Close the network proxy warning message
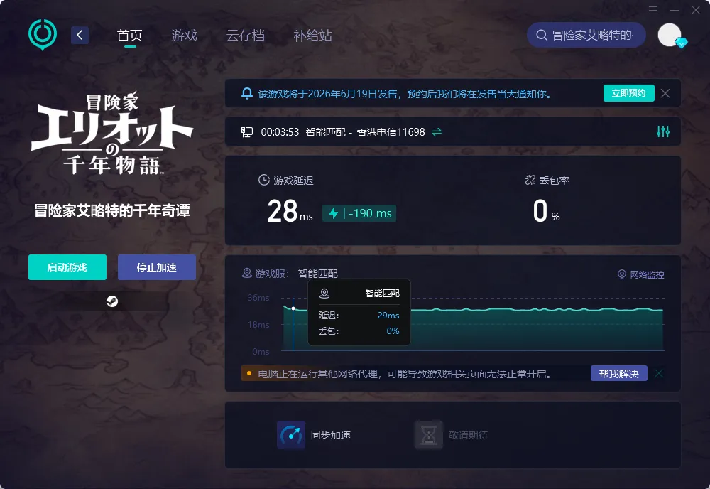Image resolution: width=710 pixels, height=489 pixels. point(659,373)
